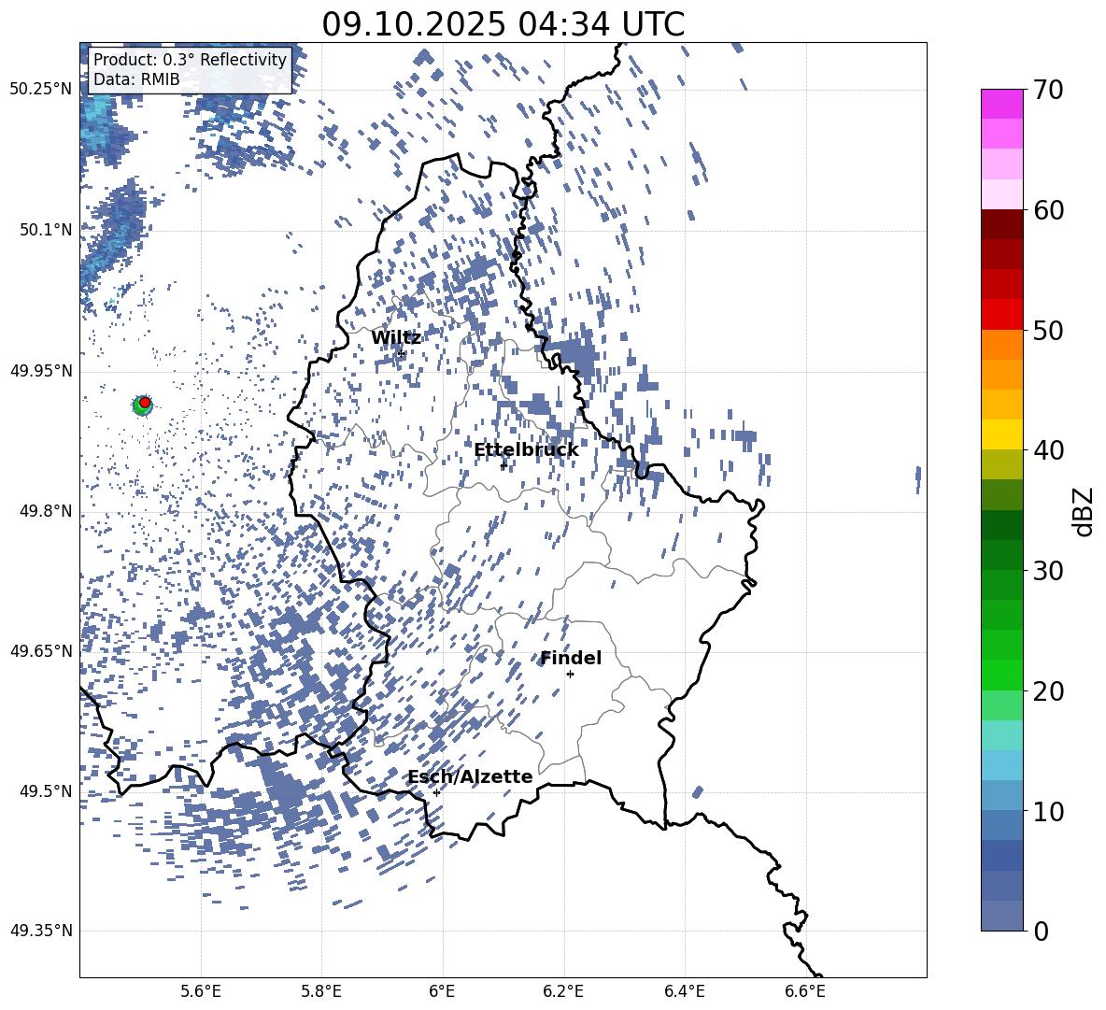Click the dBZ colorbar axis label

pos(1085,511)
